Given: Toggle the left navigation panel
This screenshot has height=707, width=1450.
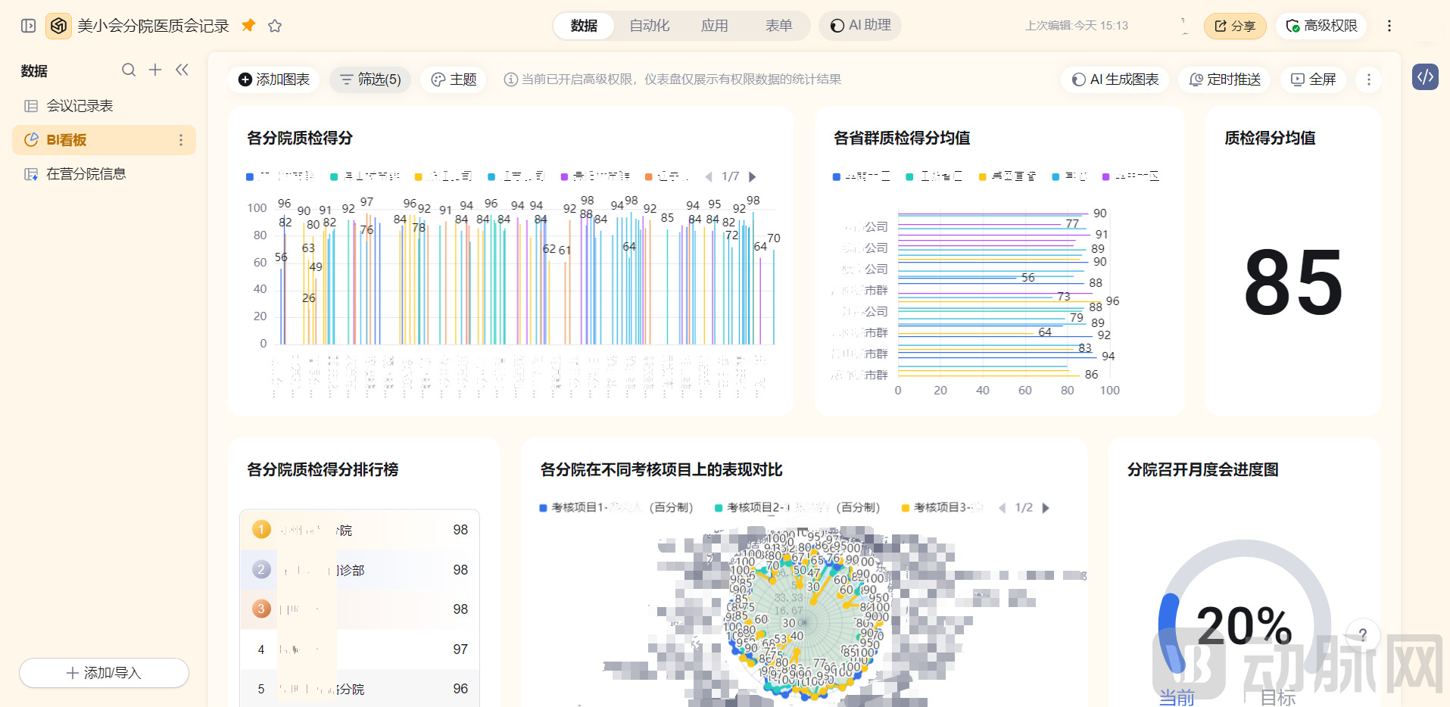Looking at the screenshot, I should (x=28, y=25).
